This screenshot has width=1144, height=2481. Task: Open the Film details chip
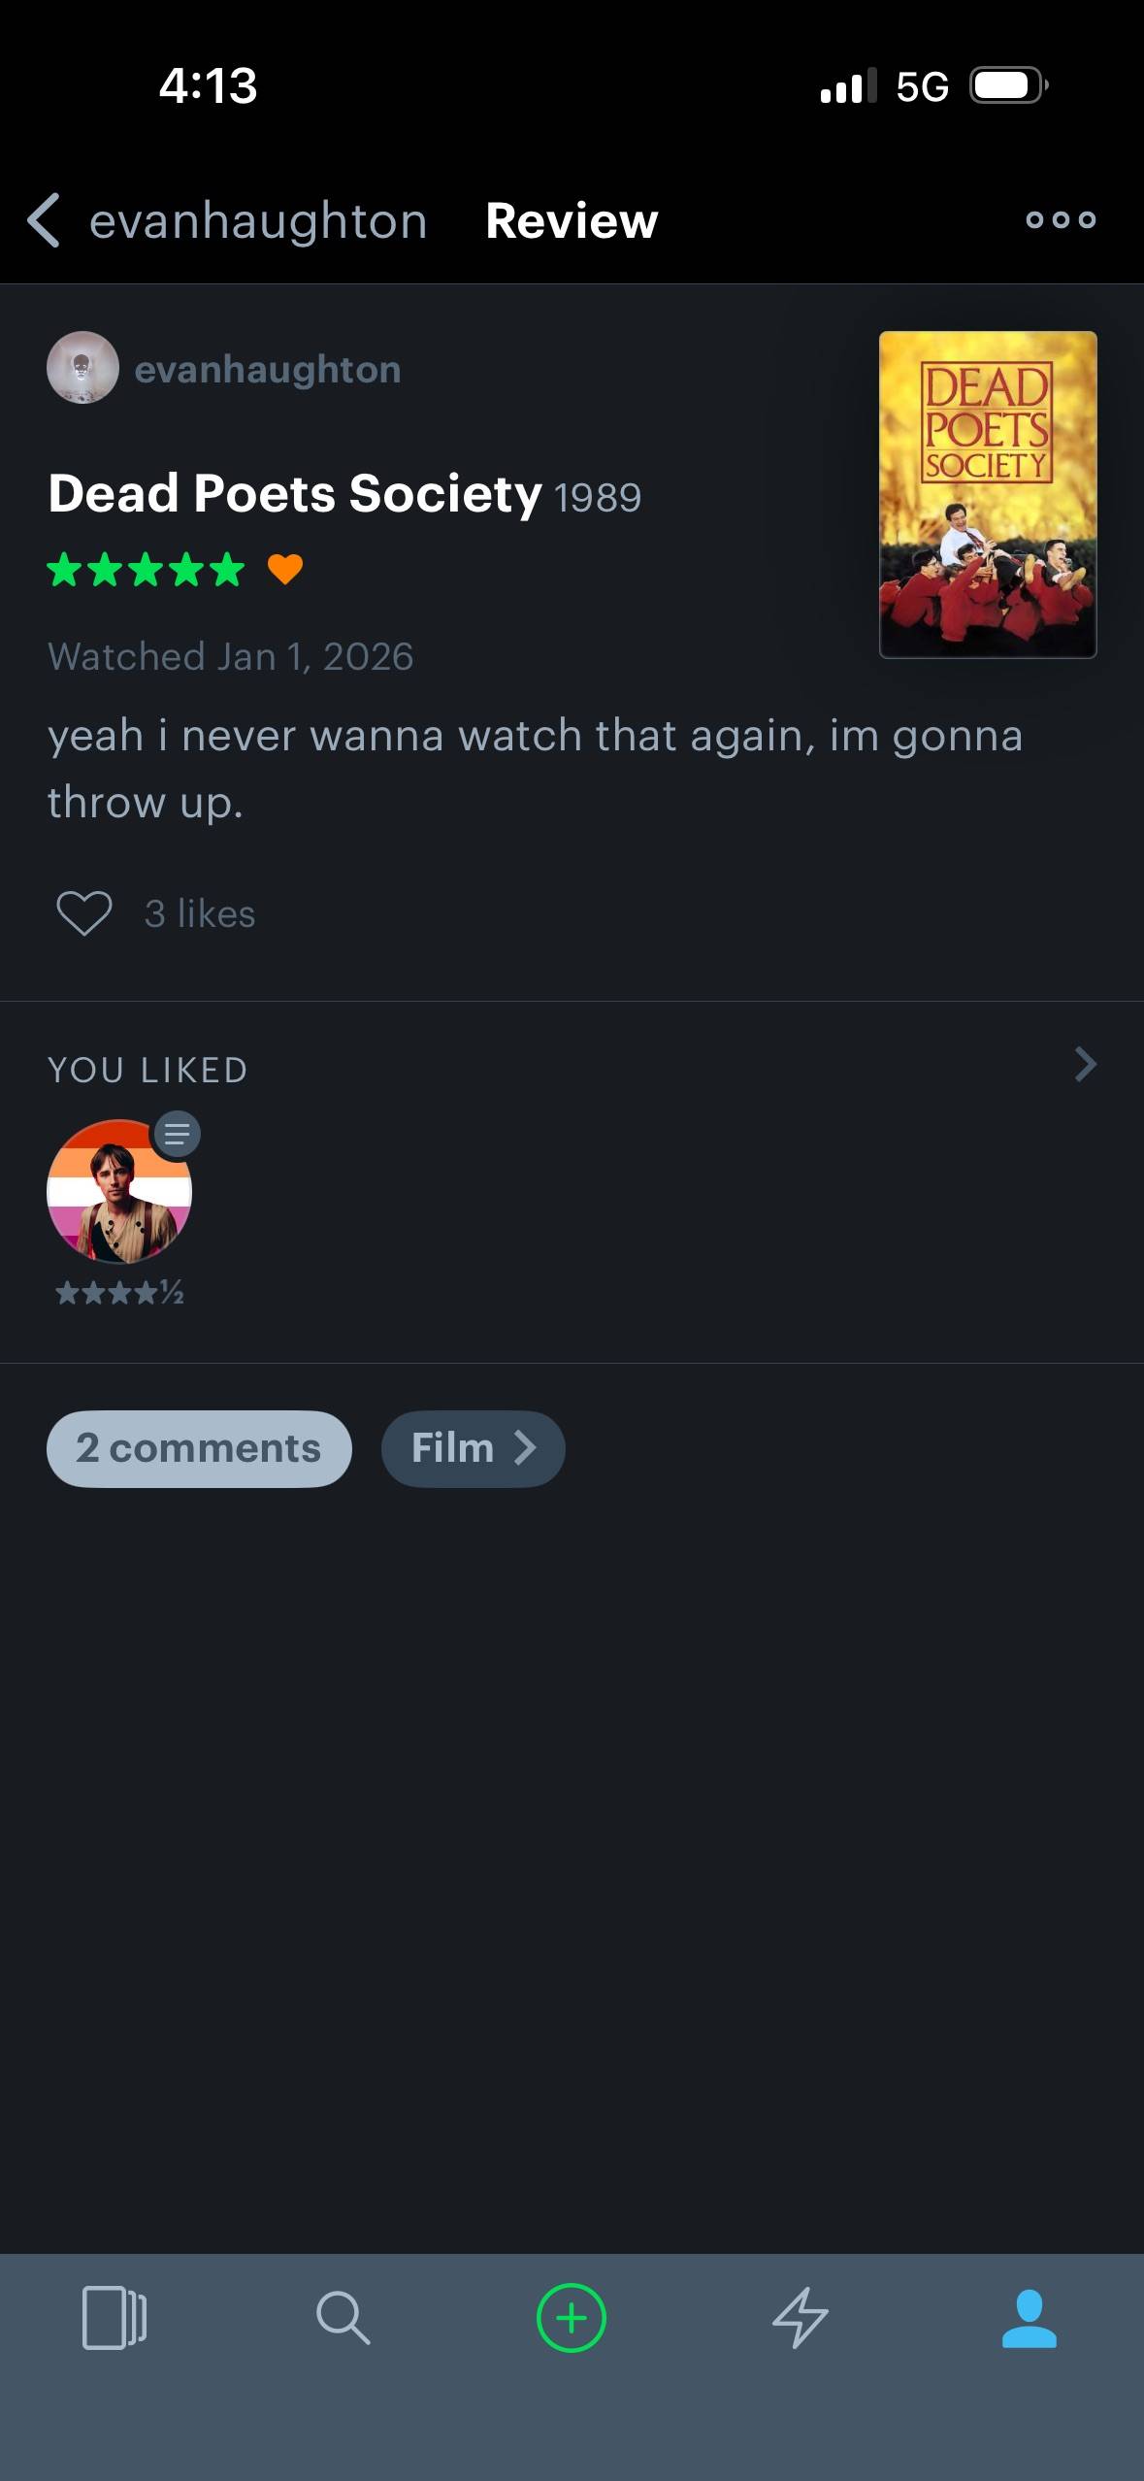pyautogui.click(x=474, y=1448)
